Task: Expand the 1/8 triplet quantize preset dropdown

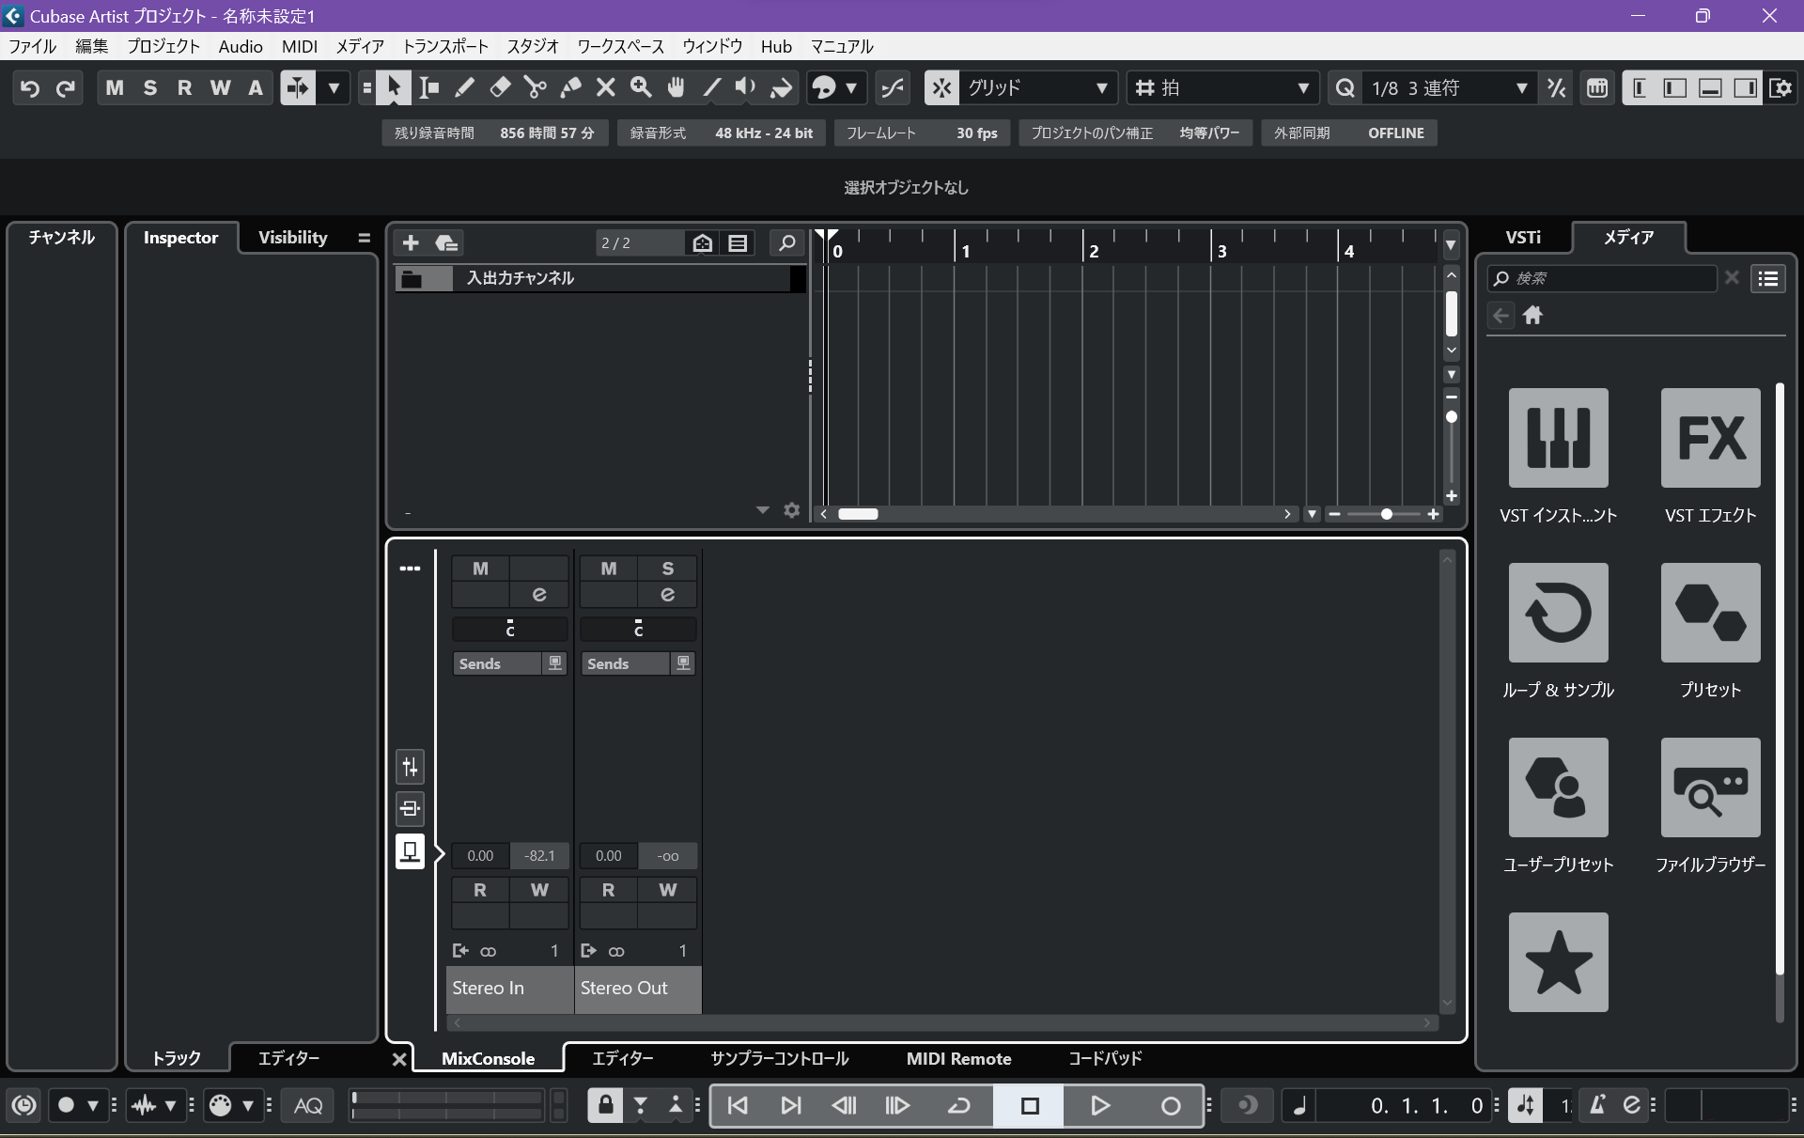Action: [x=1521, y=88]
